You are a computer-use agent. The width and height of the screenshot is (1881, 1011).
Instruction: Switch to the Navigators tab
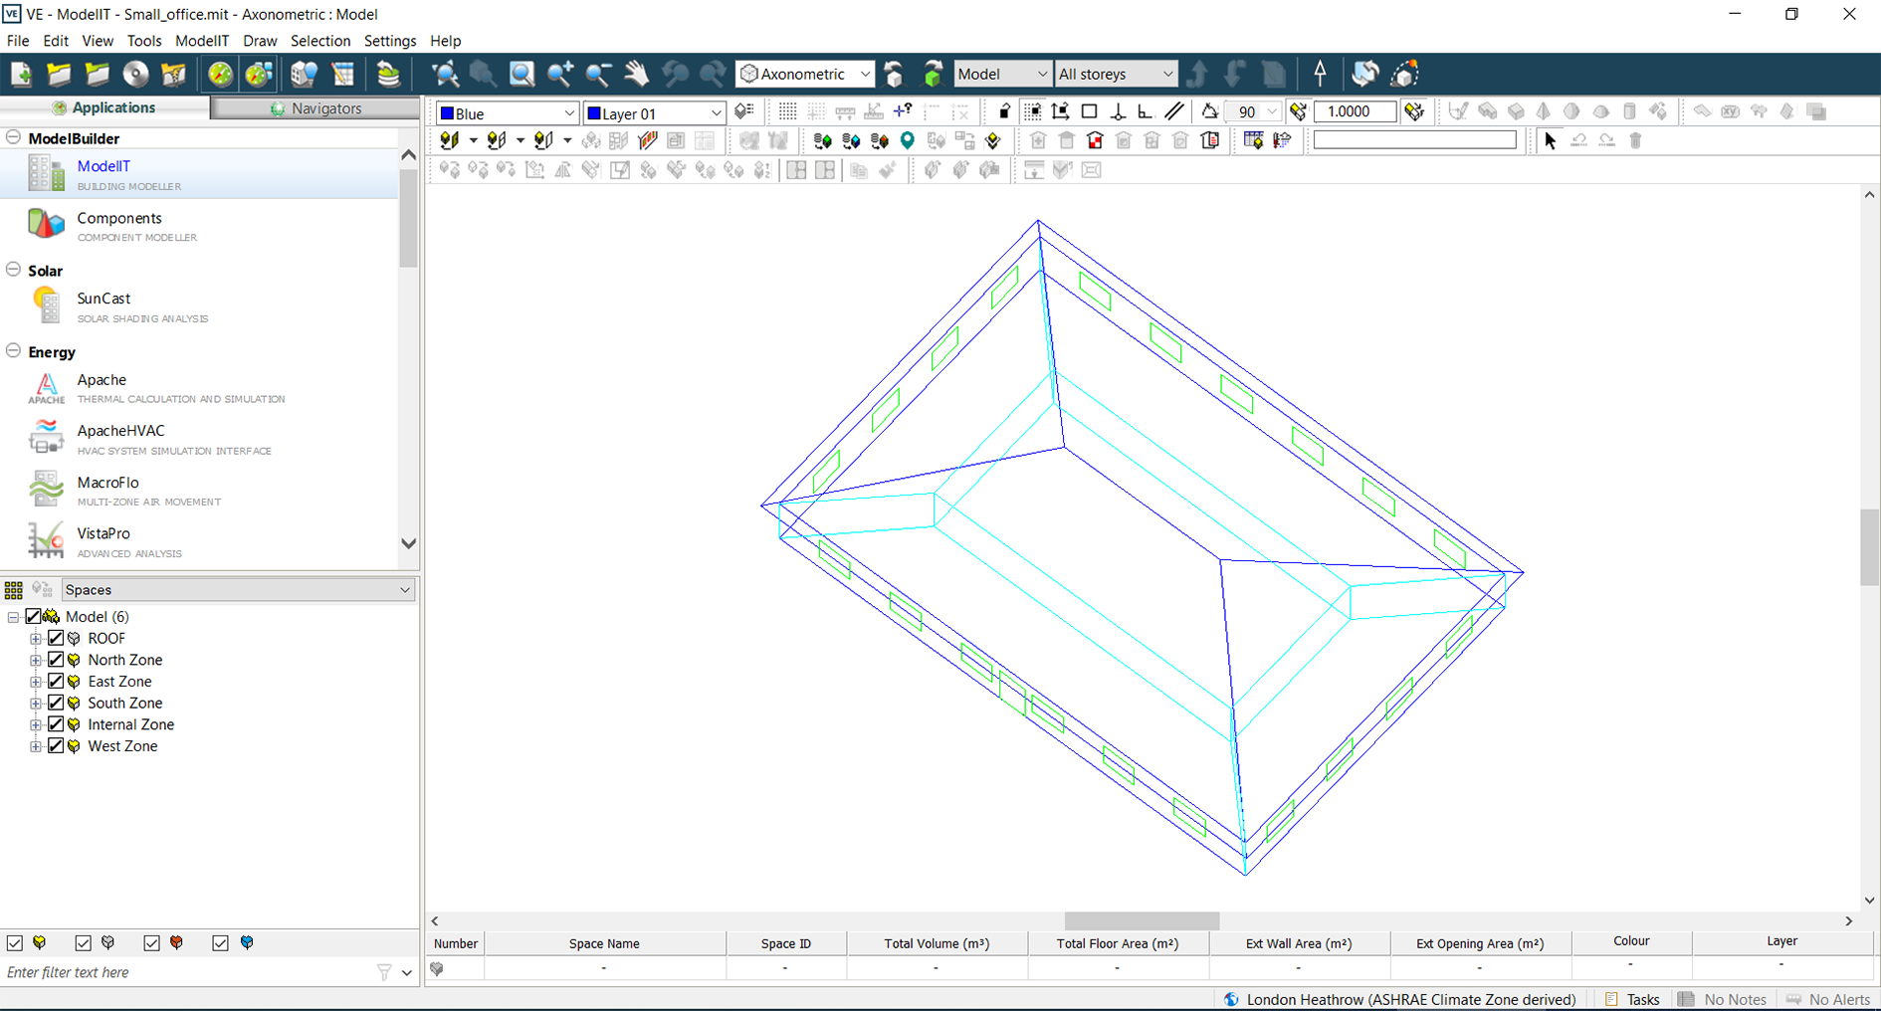[315, 108]
